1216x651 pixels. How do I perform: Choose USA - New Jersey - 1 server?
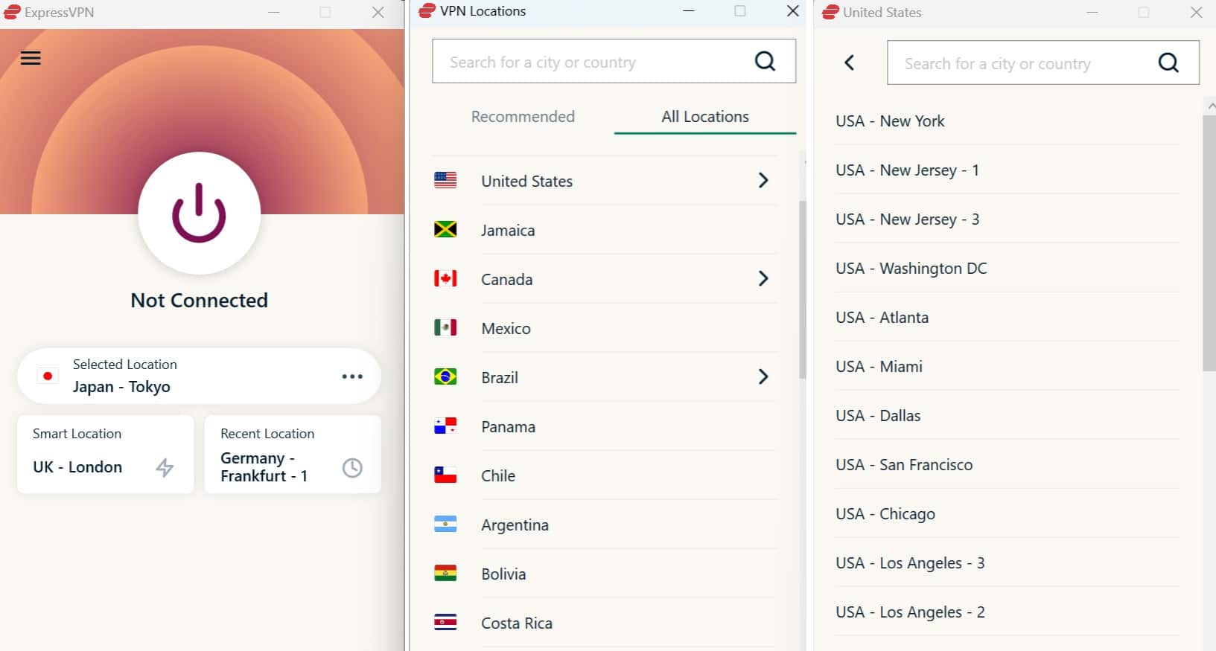[x=1008, y=170]
